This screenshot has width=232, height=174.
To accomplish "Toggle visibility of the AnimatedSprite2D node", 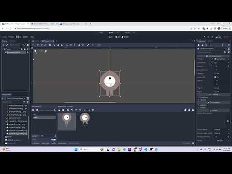I will coord(28,52).
